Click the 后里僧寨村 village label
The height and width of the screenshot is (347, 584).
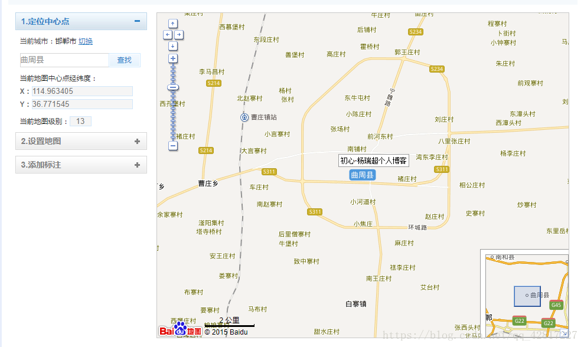[x=294, y=234]
